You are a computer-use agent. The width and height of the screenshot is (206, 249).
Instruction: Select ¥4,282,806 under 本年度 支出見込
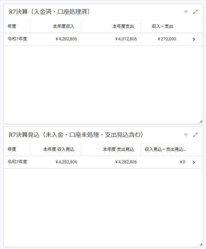pyautogui.click(x=126, y=162)
